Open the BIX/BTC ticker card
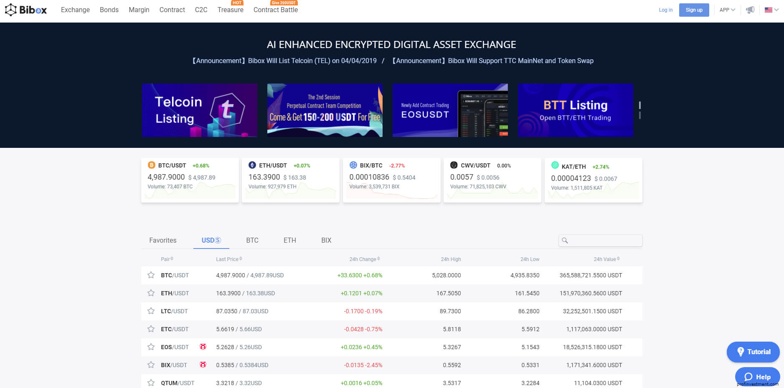 [392, 180]
